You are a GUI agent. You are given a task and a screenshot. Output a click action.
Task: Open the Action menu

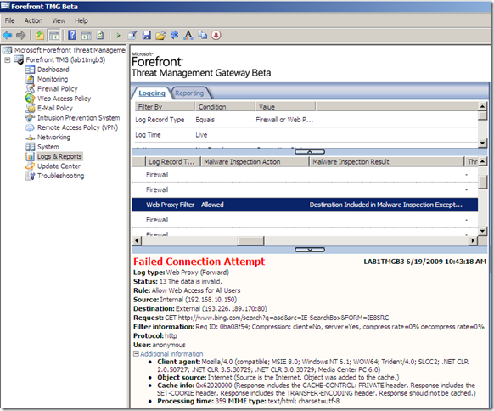coord(33,20)
